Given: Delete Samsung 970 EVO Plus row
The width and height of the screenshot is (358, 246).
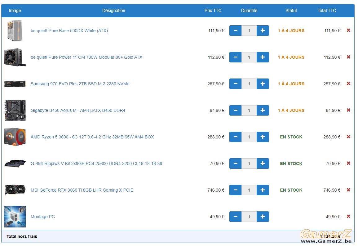Looking at the screenshot, I should pos(348,83).
